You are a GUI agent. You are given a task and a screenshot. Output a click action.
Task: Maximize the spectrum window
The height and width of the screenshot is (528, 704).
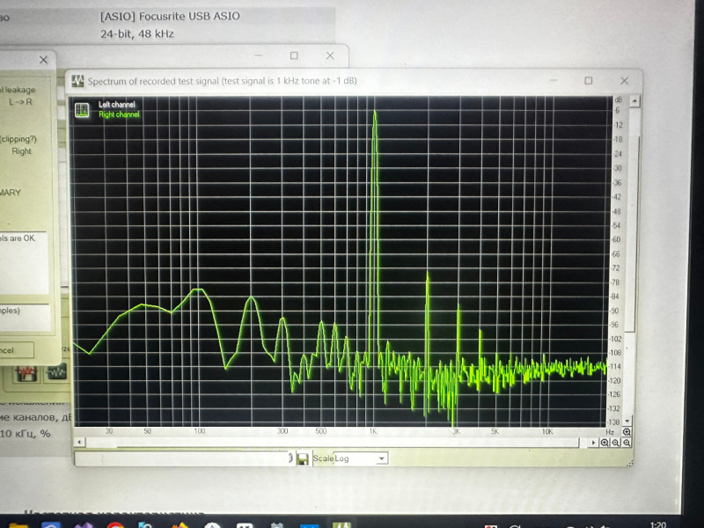[x=589, y=80]
